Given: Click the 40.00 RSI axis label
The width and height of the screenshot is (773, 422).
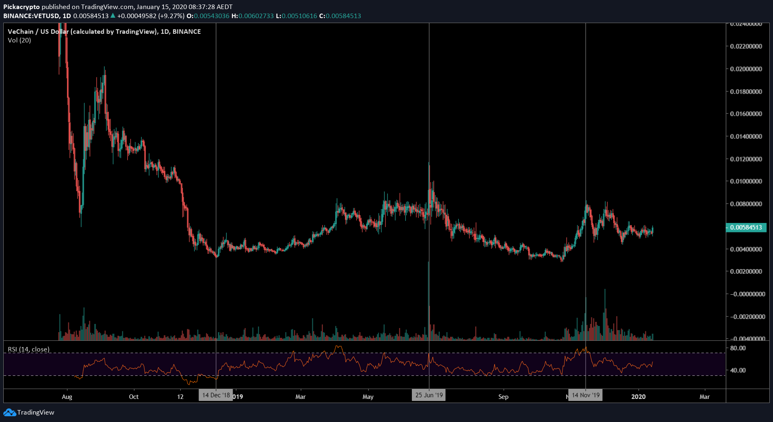Looking at the screenshot, I should [738, 370].
